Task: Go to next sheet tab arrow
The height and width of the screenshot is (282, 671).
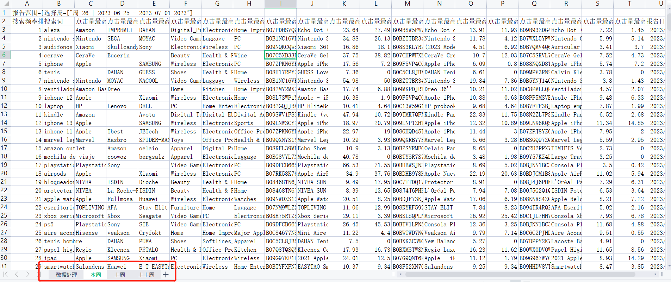Action: pos(28,274)
